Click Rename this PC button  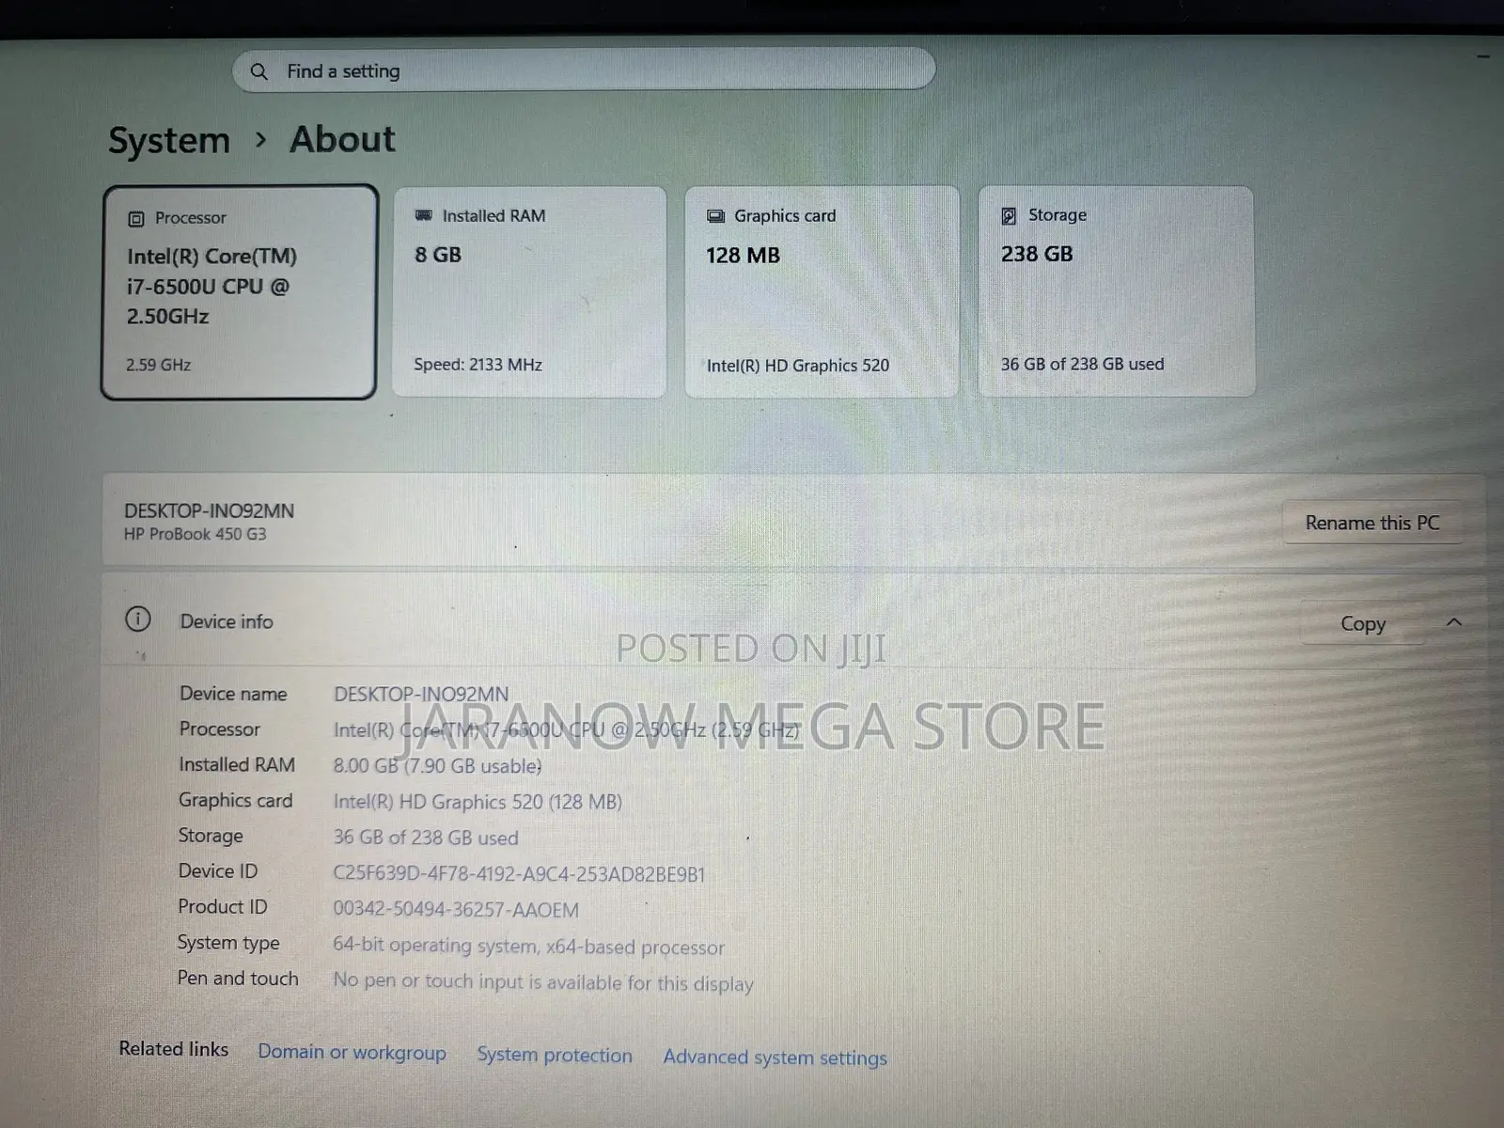click(x=1372, y=523)
